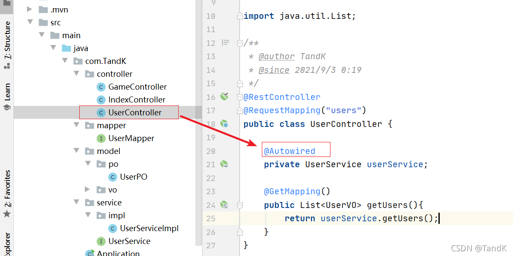Click the class icon beside UserPO

click(113, 177)
